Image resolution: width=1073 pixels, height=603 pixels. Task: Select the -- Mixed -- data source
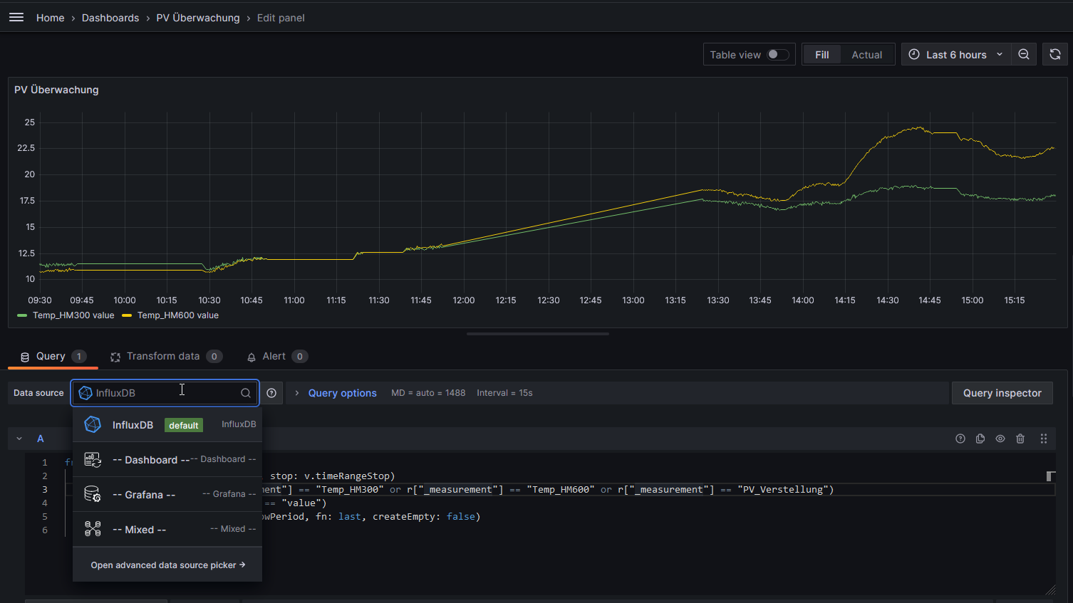pos(167,530)
